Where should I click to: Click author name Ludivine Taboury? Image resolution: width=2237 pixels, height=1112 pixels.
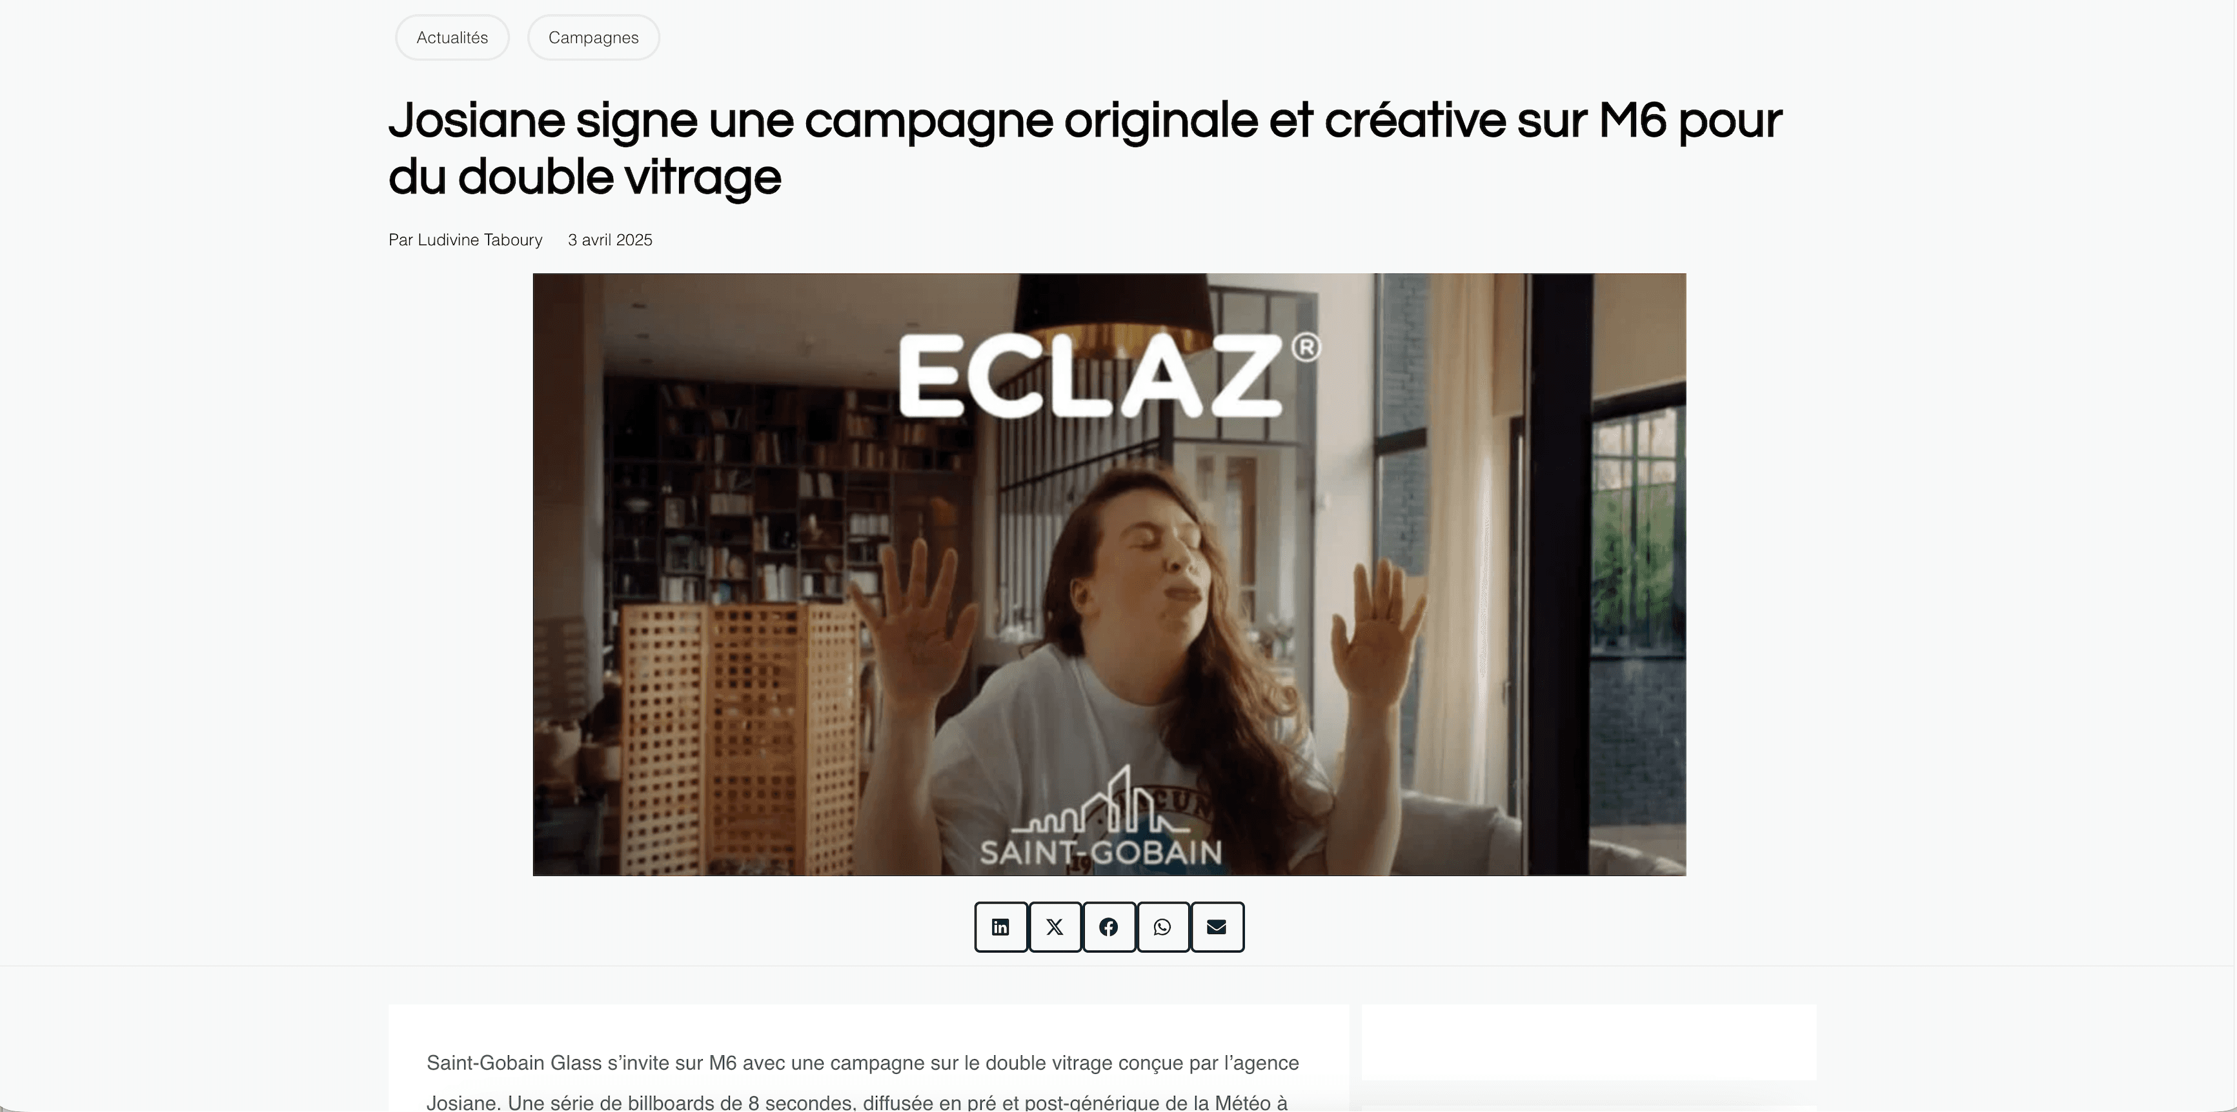[x=480, y=239]
